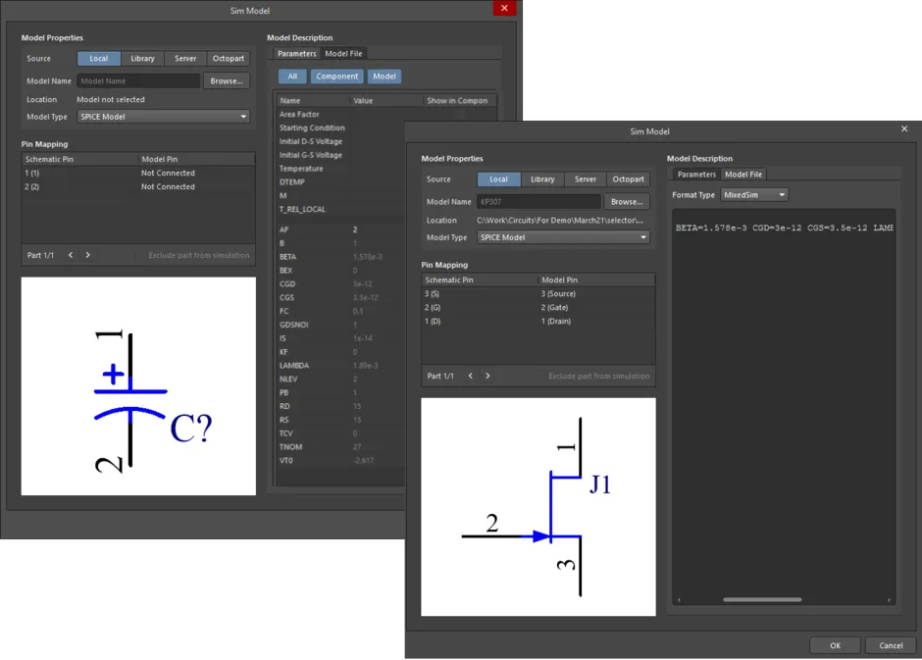Select Local source in the JFET Sim Model dialog
Viewport: 922px width, 660px height.
point(498,179)
